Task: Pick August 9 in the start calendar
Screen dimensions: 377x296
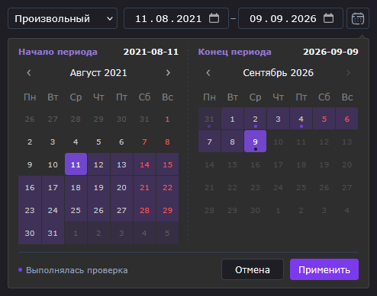Action: (30, 164)
